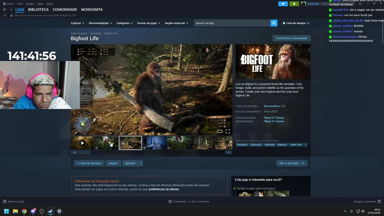Open Amigos e conversas chat icon
The width and height of the screenshot is (384, 216).
coord(379,202)
